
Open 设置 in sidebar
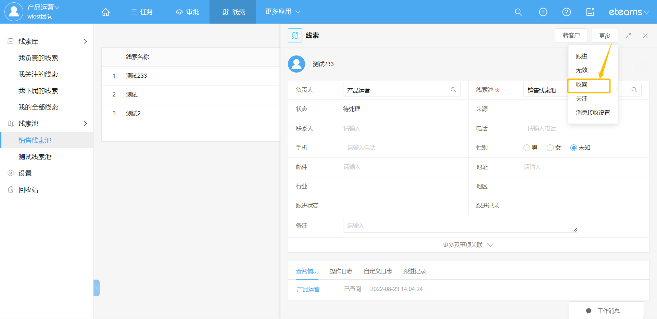[25, 173]
